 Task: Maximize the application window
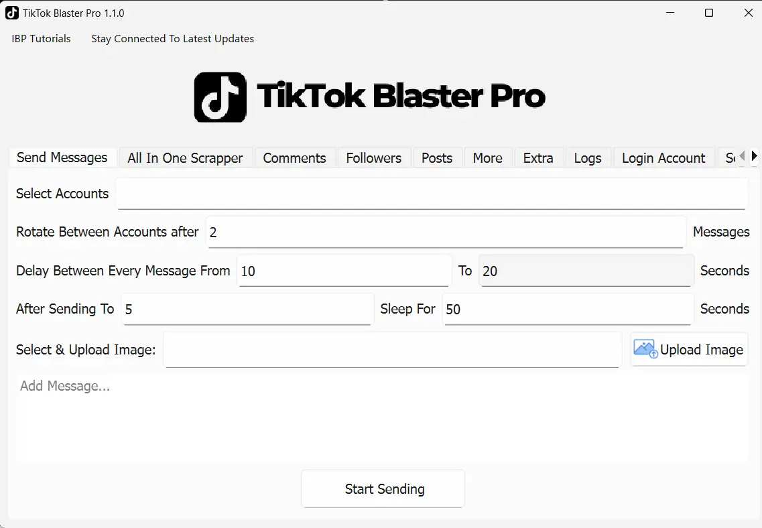pyautogui.click(x=708, y=13)
